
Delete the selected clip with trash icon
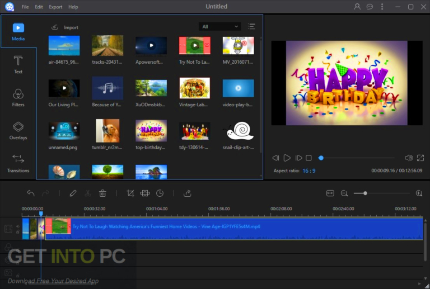coord(102,193)
